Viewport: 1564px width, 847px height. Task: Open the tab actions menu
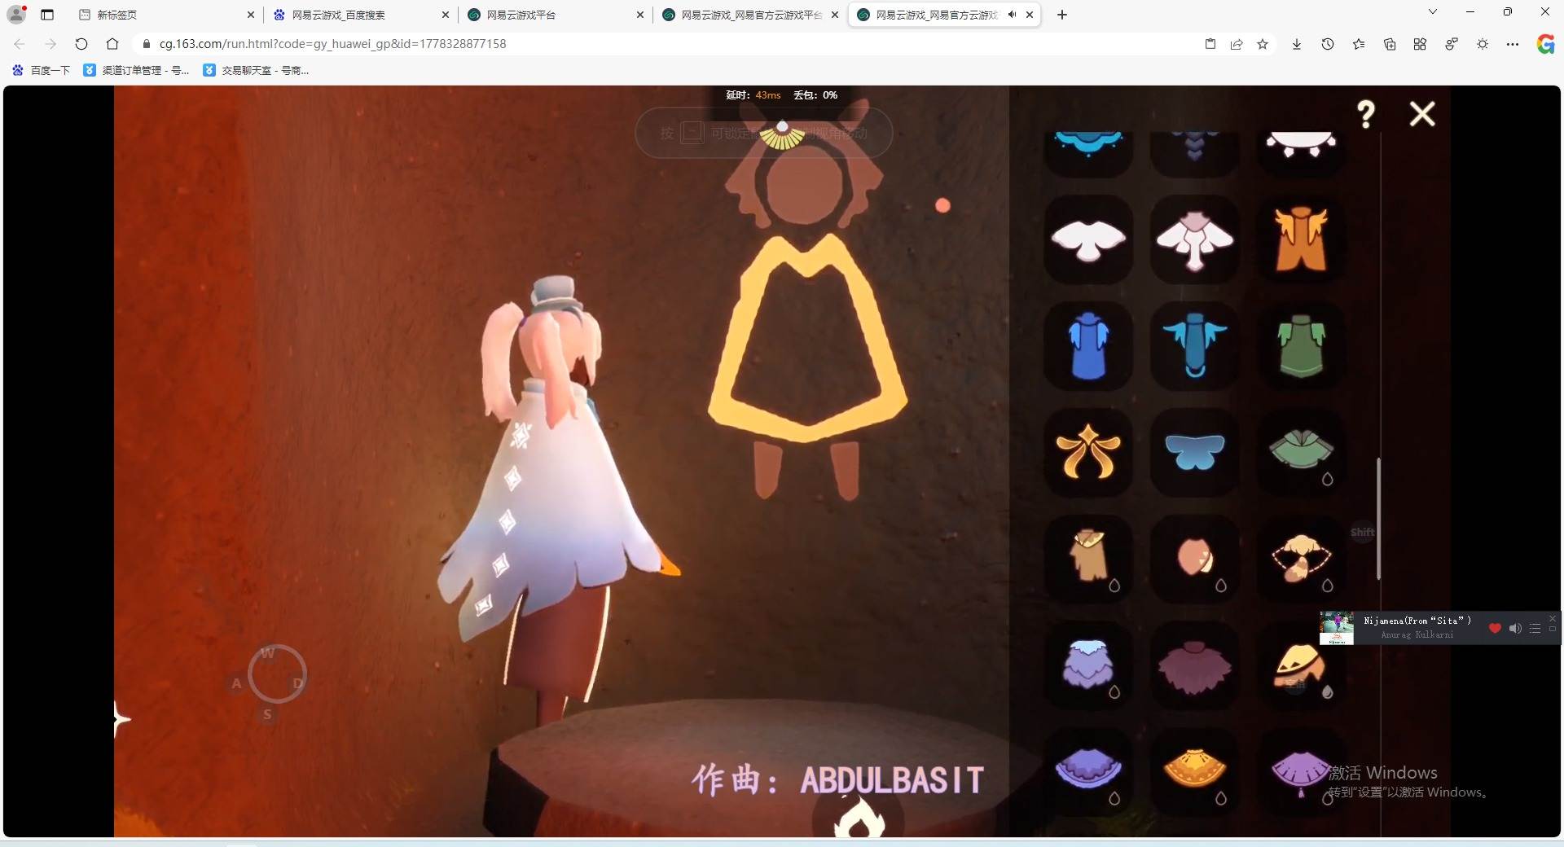click(47, 15)
